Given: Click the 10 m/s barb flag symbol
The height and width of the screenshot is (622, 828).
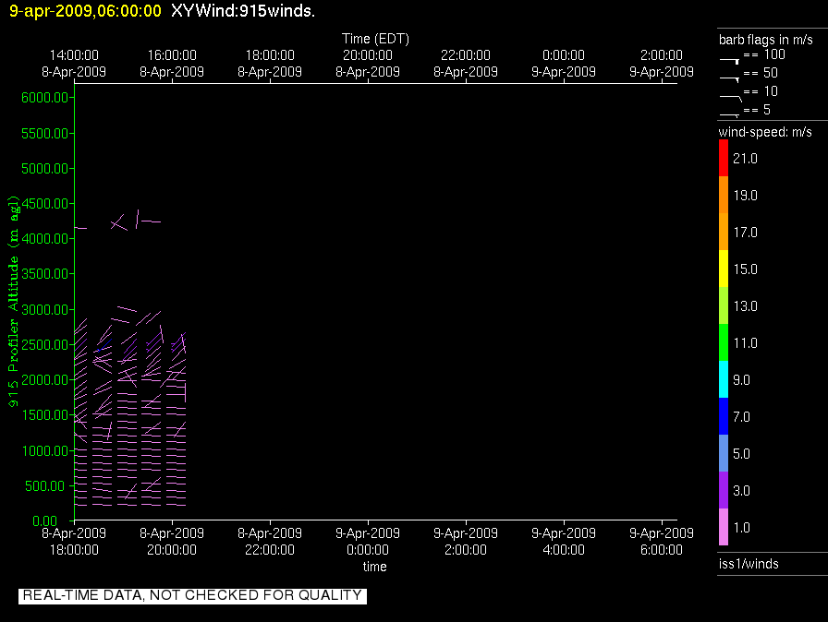Looking at the screenshot, I should [x=731, y=98].
